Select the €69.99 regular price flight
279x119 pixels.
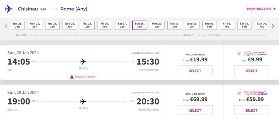pos(195,110)
